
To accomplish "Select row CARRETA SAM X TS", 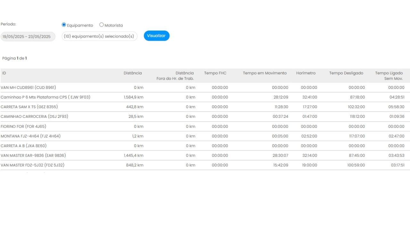I will coord(205,107).
